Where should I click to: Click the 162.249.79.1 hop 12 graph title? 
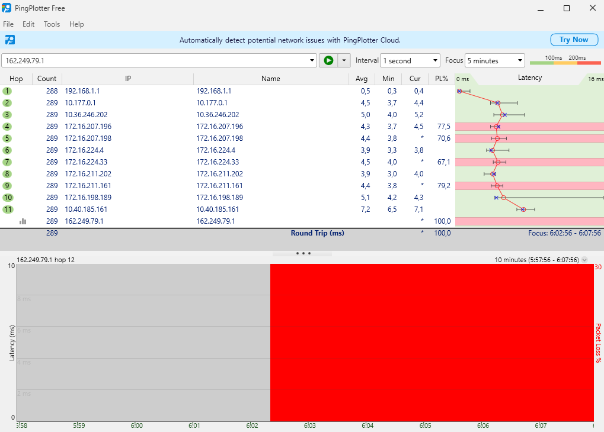[x=46, y=260]
